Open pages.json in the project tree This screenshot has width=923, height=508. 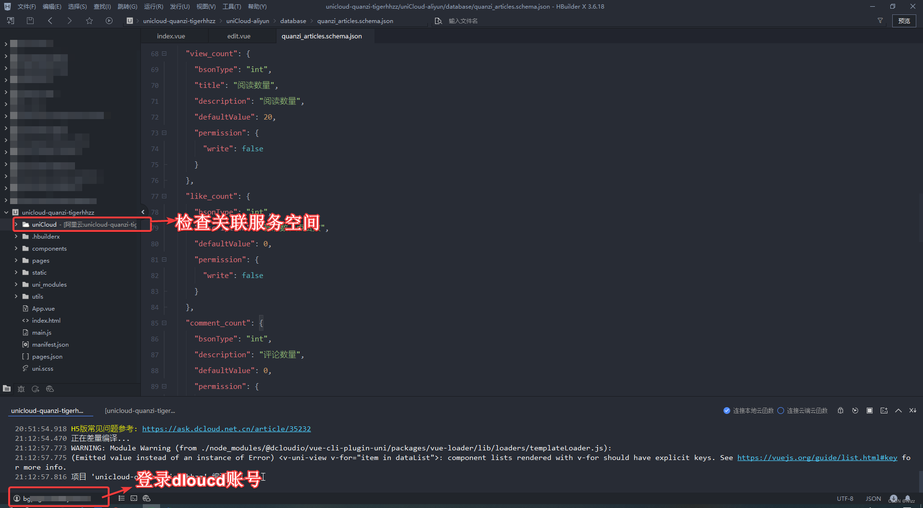[47, 356]
